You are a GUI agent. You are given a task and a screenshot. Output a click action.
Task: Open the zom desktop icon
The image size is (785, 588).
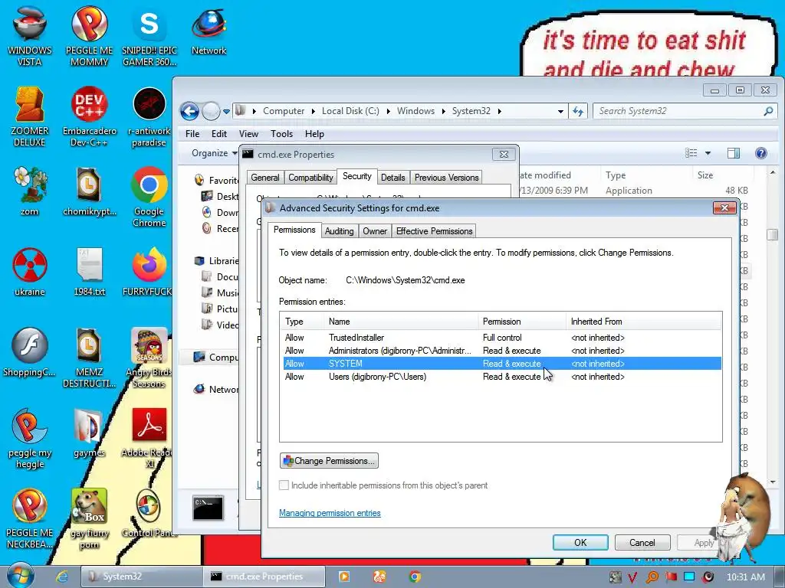click(30, 191)
